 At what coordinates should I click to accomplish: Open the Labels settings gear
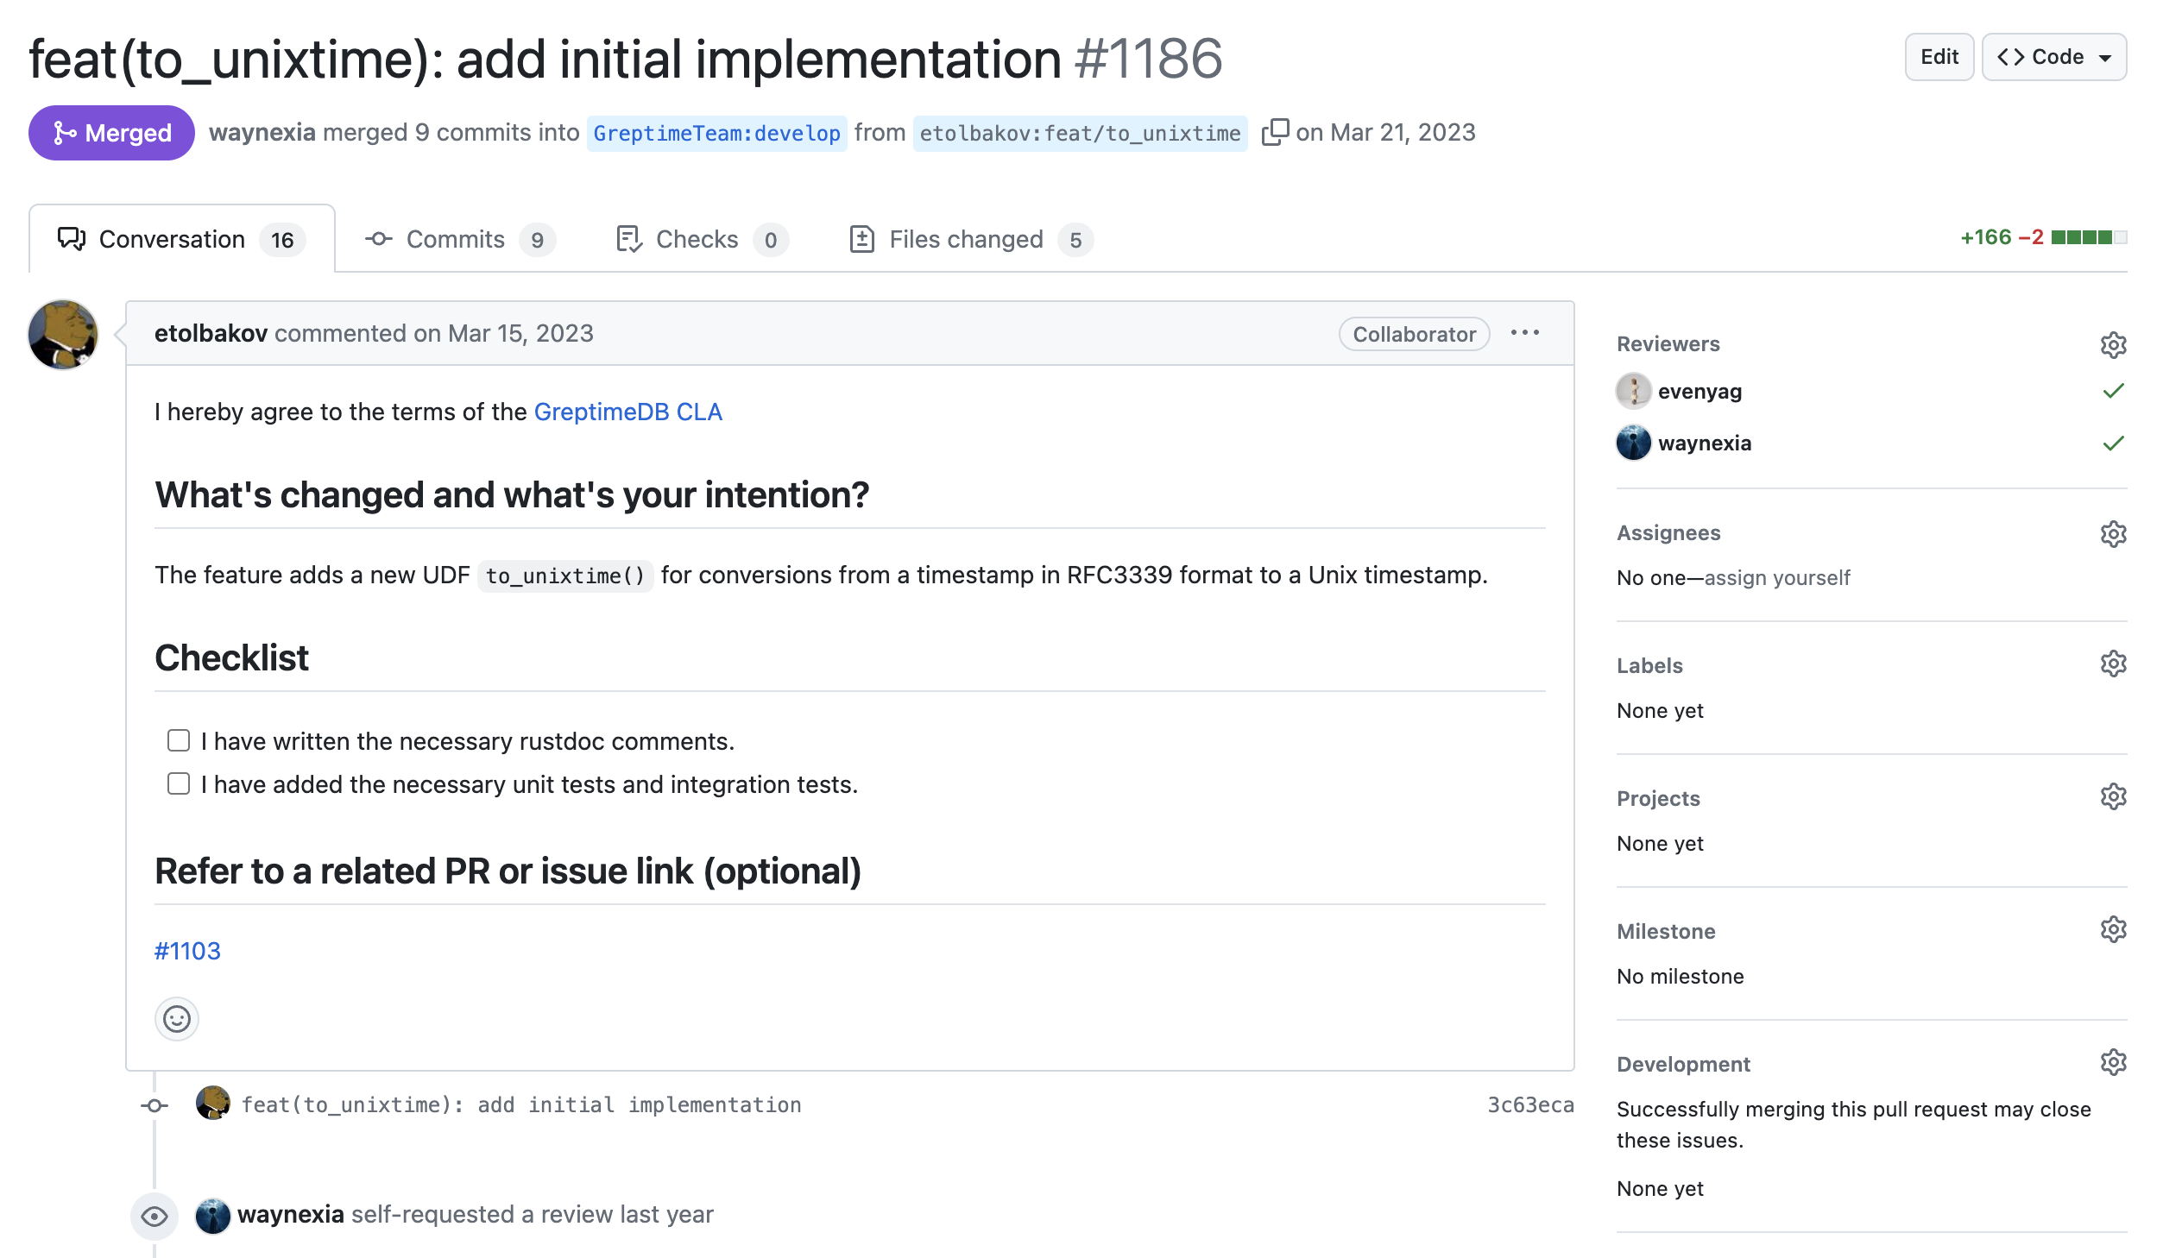point(2112,664)
